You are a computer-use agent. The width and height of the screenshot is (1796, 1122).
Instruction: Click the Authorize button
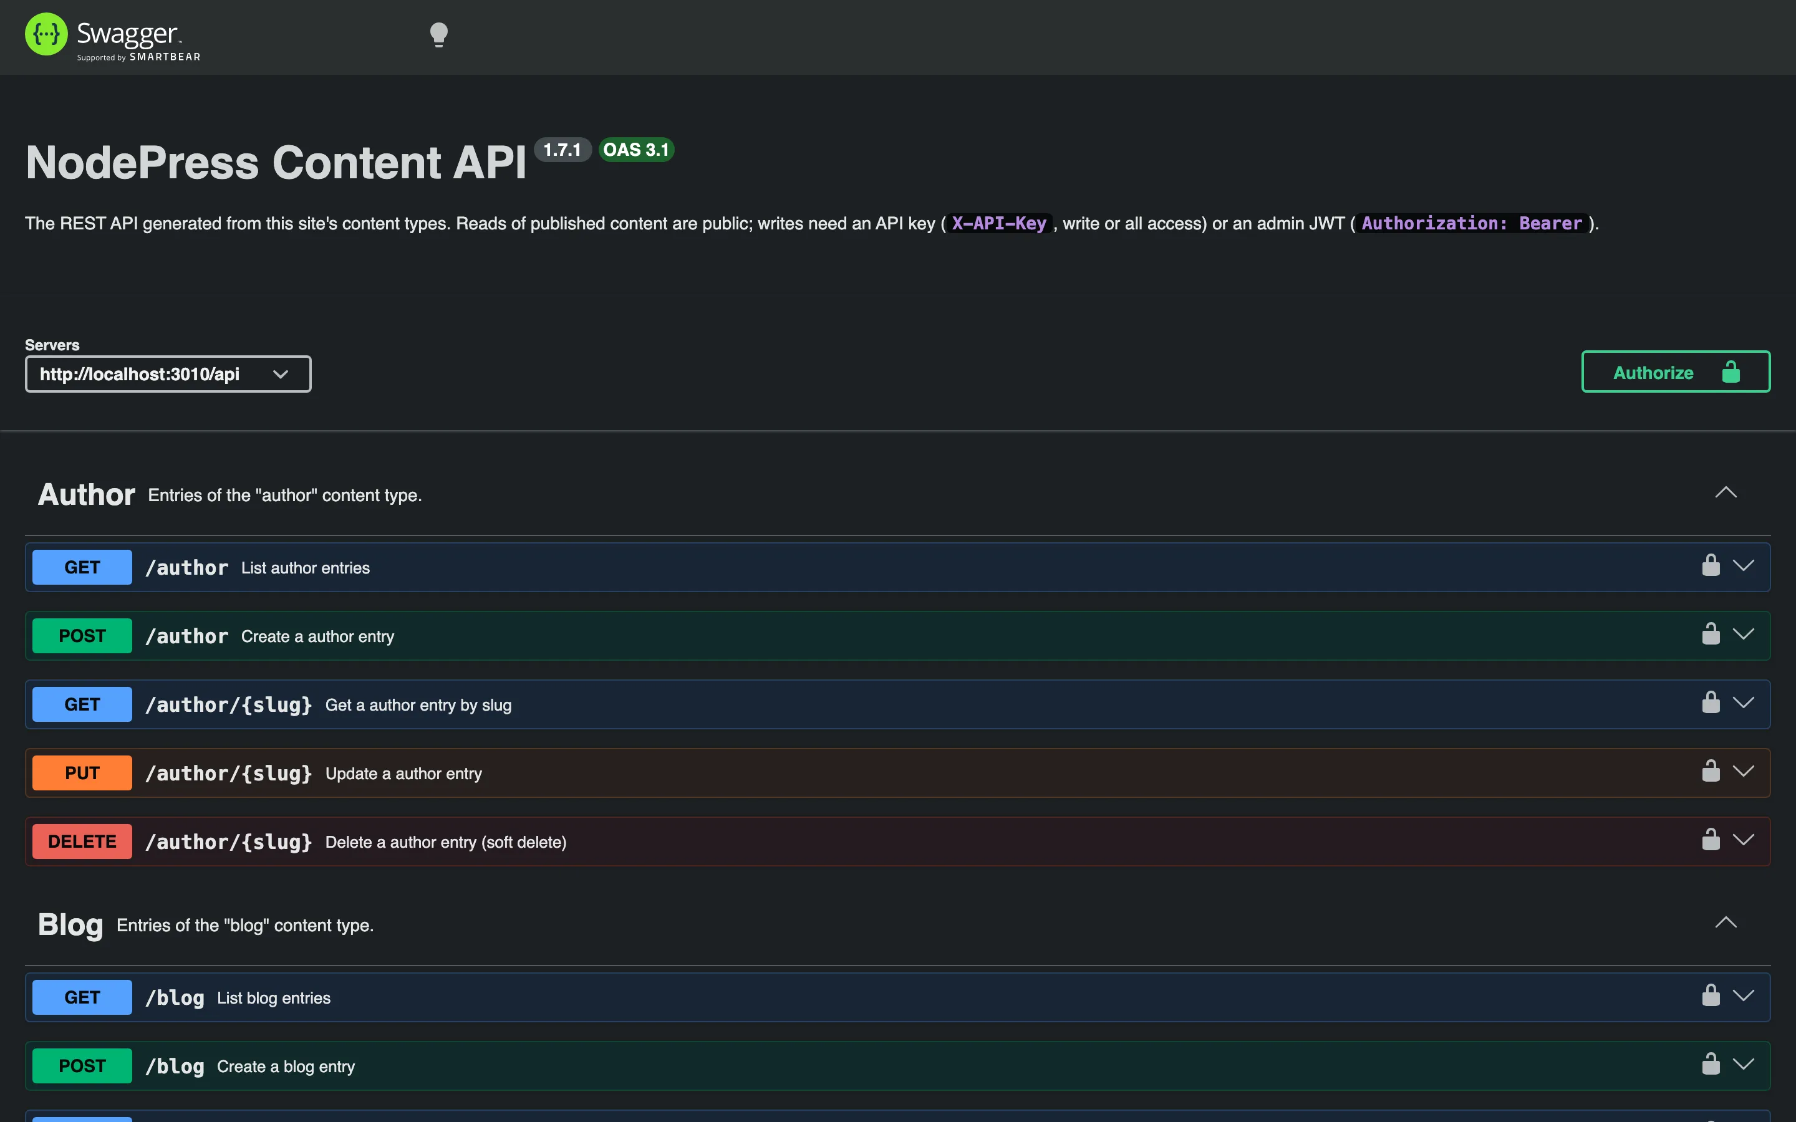[1676, 372]
